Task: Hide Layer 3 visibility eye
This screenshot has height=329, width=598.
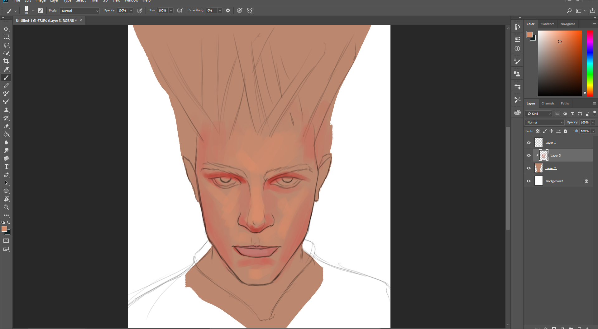Action: [529, 156]
